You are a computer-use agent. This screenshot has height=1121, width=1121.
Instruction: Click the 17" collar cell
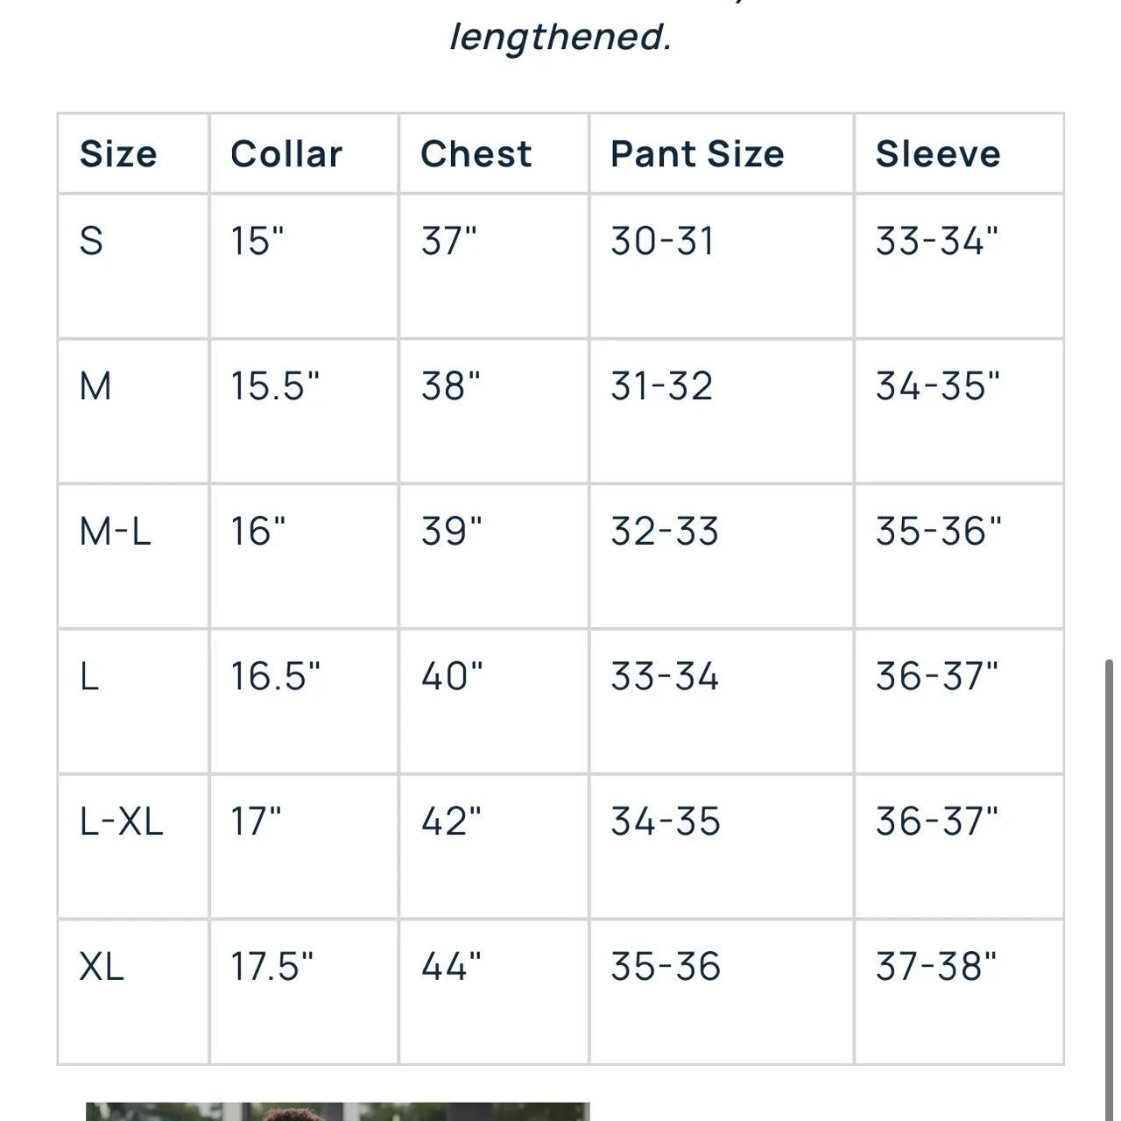click(x=256, y=821)
